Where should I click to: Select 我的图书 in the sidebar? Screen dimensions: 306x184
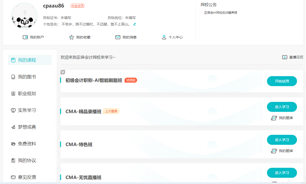pyautogui.click(x=26, y=77)
